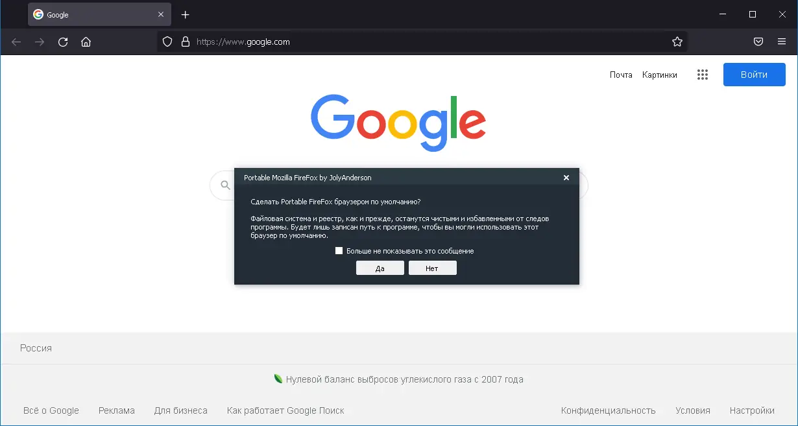This screenshot has height=426, width=798.
Task: Select the Google browser tab
Action: point(99,14)
